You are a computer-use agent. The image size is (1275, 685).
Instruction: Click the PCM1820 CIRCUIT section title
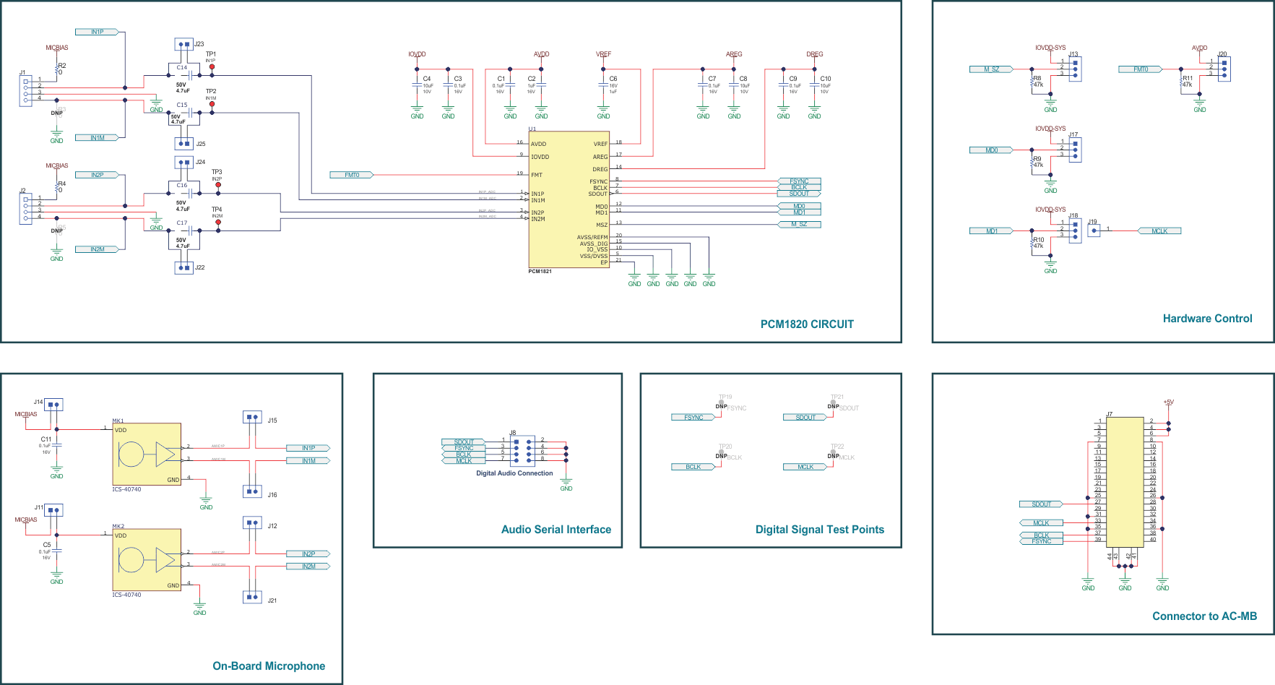[x=807, y=324]
